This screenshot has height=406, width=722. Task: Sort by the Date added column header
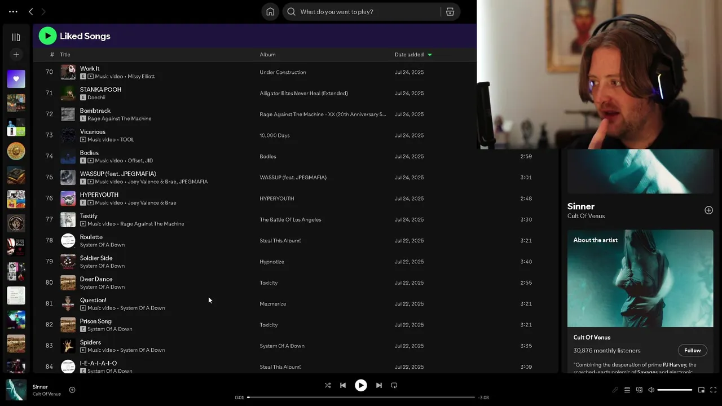click(x=409, y=55)
